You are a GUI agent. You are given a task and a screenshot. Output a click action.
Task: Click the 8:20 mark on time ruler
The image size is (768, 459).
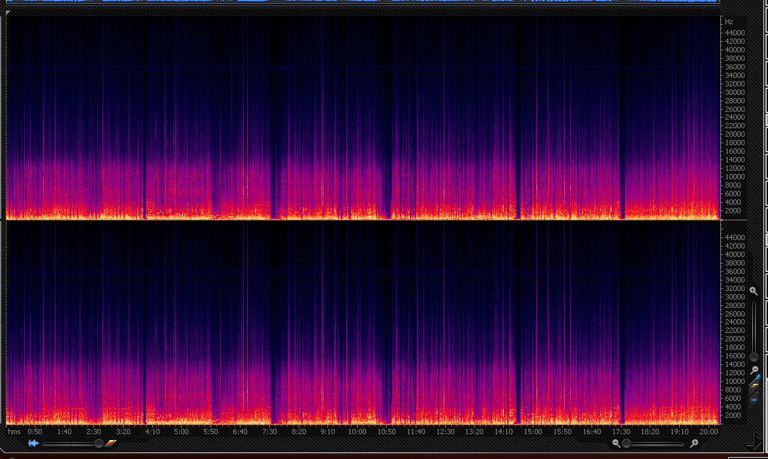(299, 432)
